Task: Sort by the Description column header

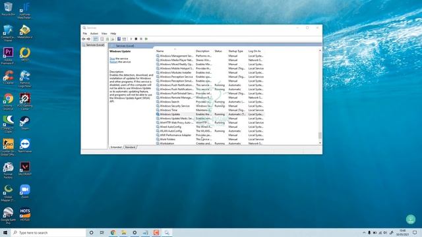Action: click(204, 51)
